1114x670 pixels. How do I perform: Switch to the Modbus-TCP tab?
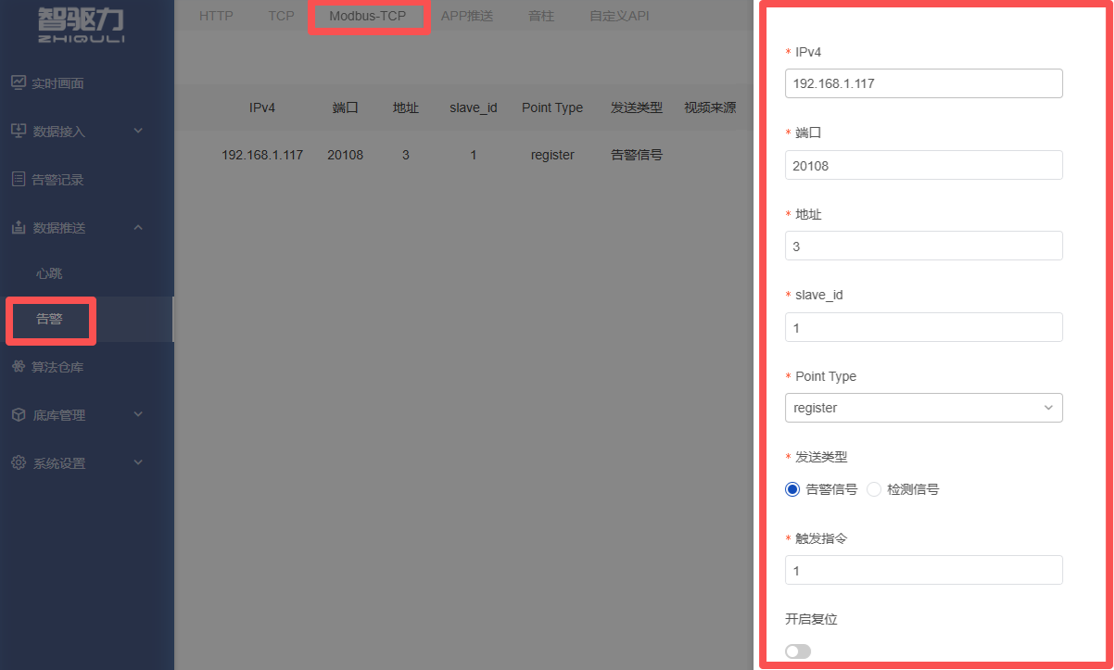pyautogui.click(x=368, y=16)
